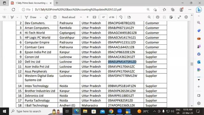The image size is (204, 115).
Task: Click the Type here to search box
Action: (x=36, y=111)
